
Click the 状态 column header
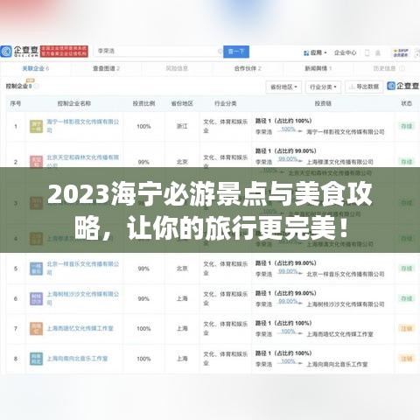[x=406, y=103]
